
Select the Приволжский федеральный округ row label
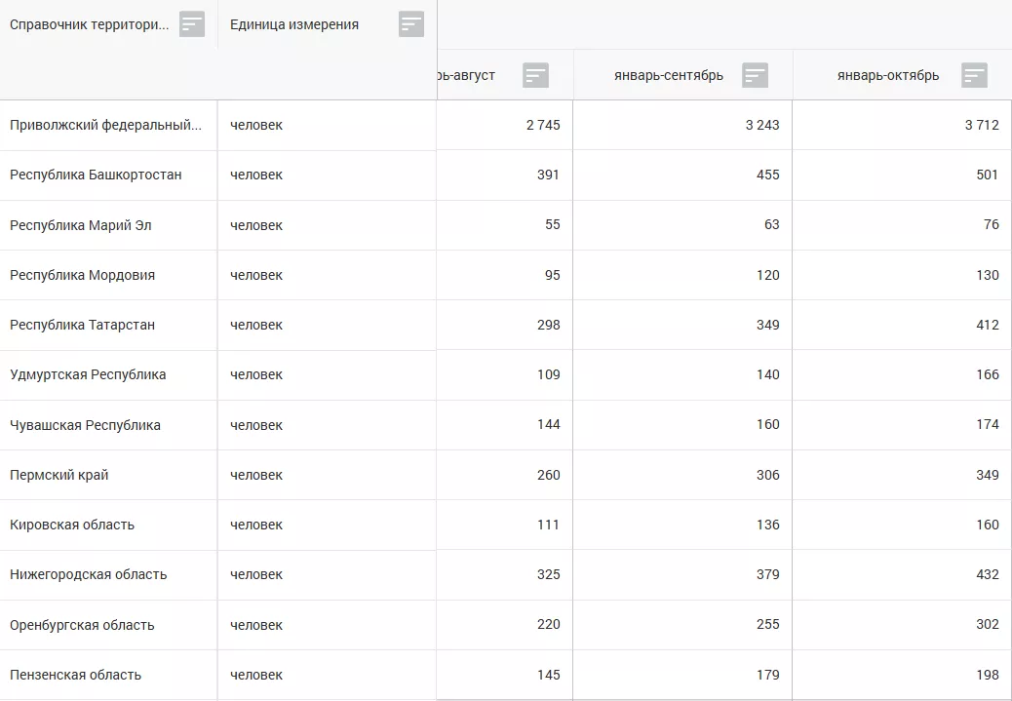pos(105,126)
